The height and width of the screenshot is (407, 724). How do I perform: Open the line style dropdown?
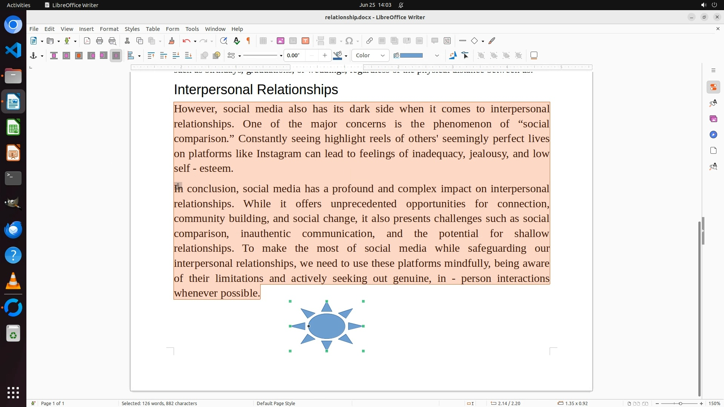(281, 56)
